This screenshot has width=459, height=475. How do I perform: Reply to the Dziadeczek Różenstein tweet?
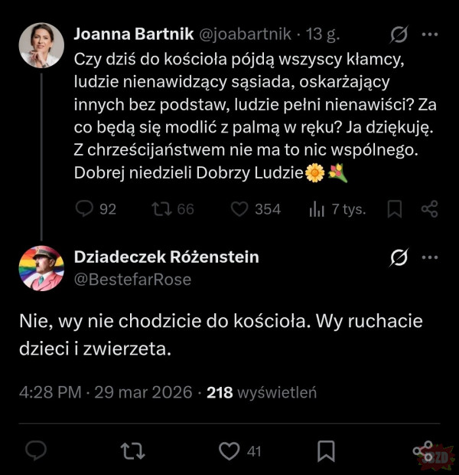tap(36, 451)
